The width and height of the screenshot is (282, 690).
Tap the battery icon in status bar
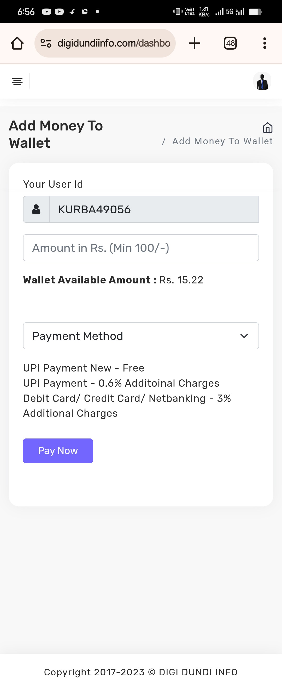click(x=255, y=12)
